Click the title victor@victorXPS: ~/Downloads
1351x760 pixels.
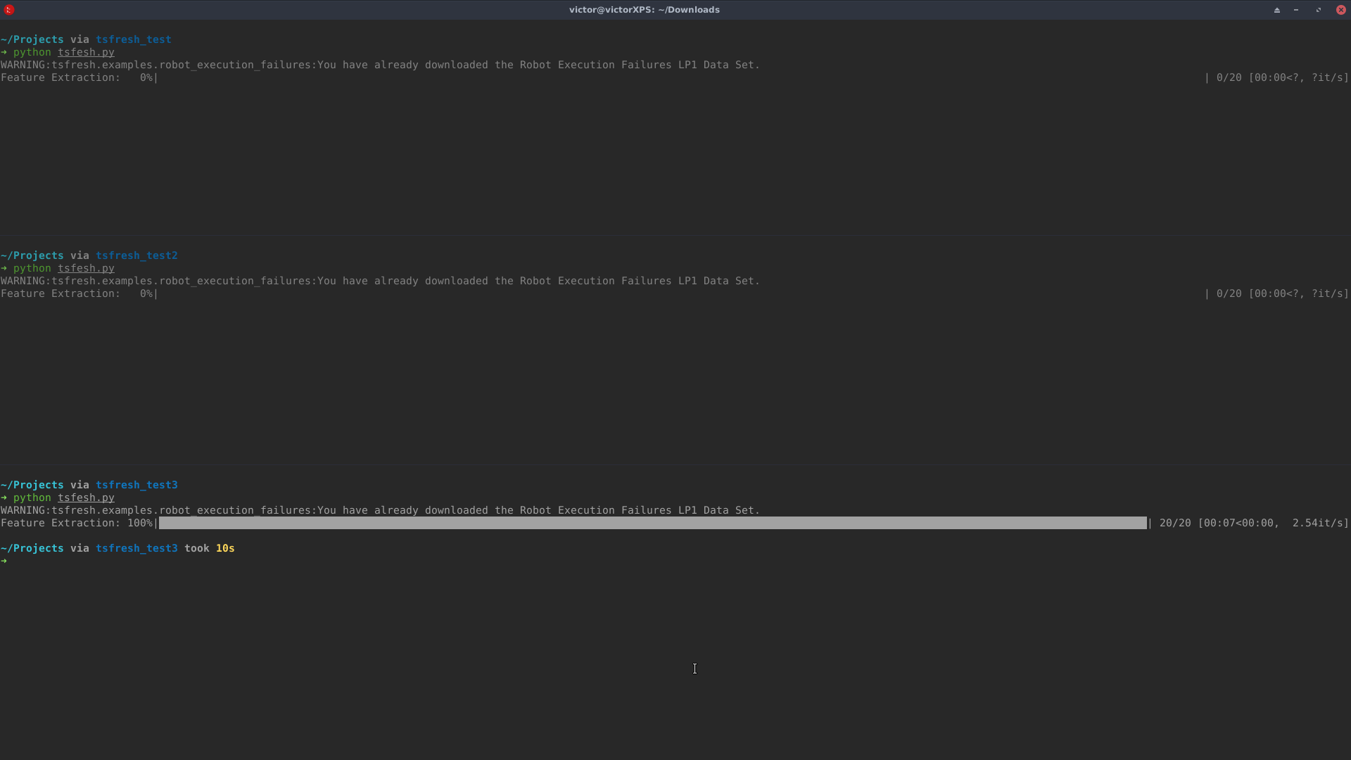coord(644,9)
